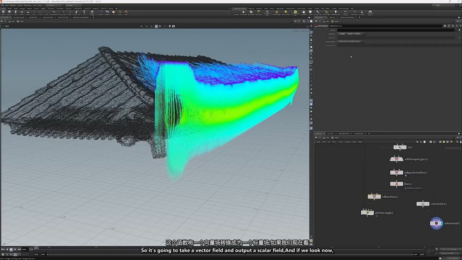
Task: Select the blast1 node
Action: tap(396, 184)
